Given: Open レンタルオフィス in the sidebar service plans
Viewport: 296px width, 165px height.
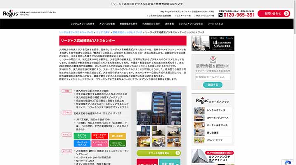Looking at the screenshot, I should point(213,110).
